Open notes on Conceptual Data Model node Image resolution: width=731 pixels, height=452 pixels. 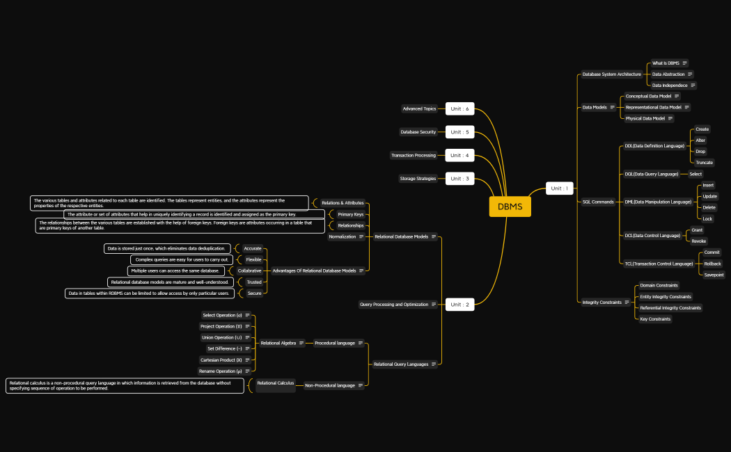click(677, 96)
